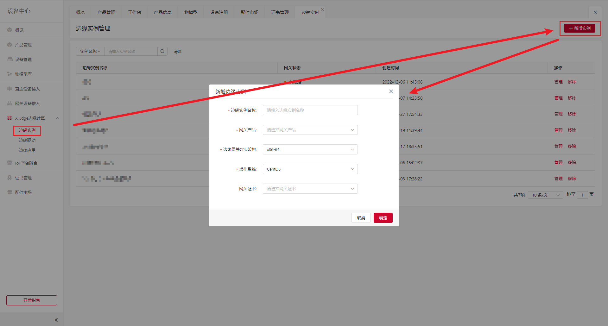Collapse the sidebar with double-chevron icon

pos(56,320)
